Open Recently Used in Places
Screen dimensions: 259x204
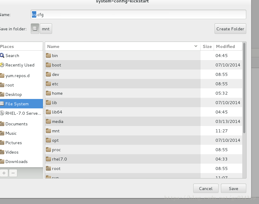[x=20, y=65]
